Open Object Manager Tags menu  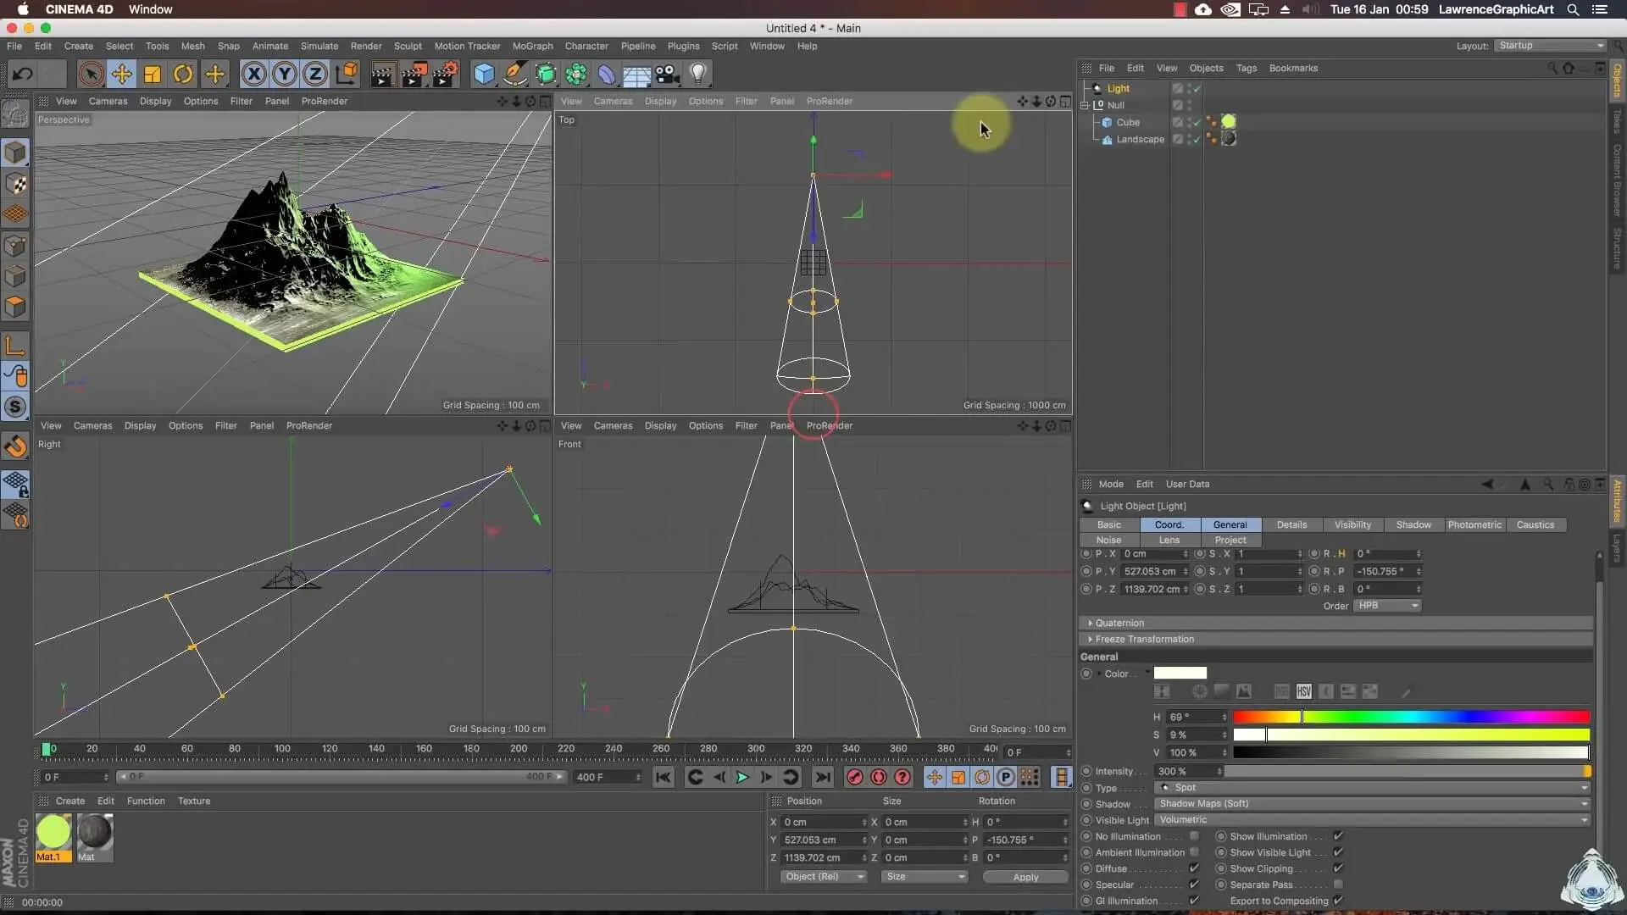click(x=1246, y=68)
